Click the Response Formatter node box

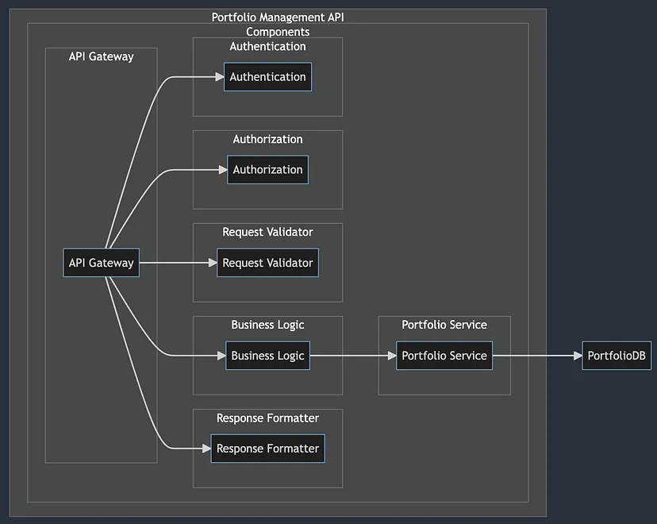(267, 449)
